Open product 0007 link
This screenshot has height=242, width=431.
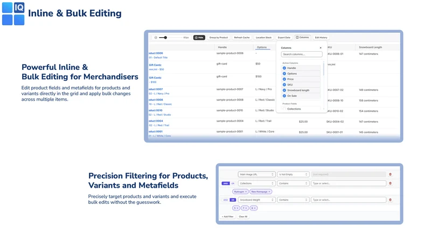click(156, 89)
